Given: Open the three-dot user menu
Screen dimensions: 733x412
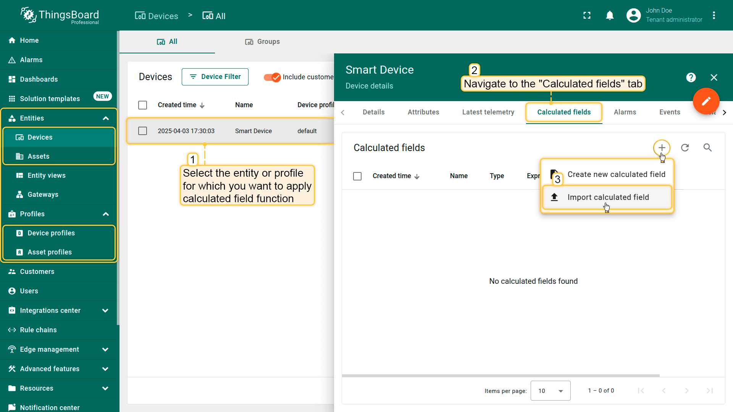Looking at the screenshot, I should (x=714, y=16).
